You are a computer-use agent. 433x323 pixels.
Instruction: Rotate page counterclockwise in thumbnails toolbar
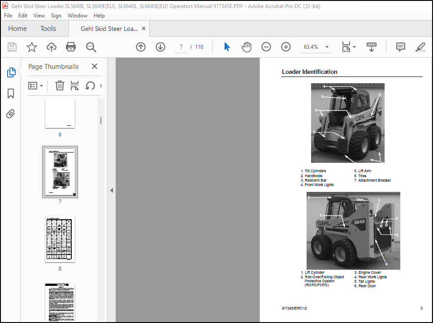(90, 86)
